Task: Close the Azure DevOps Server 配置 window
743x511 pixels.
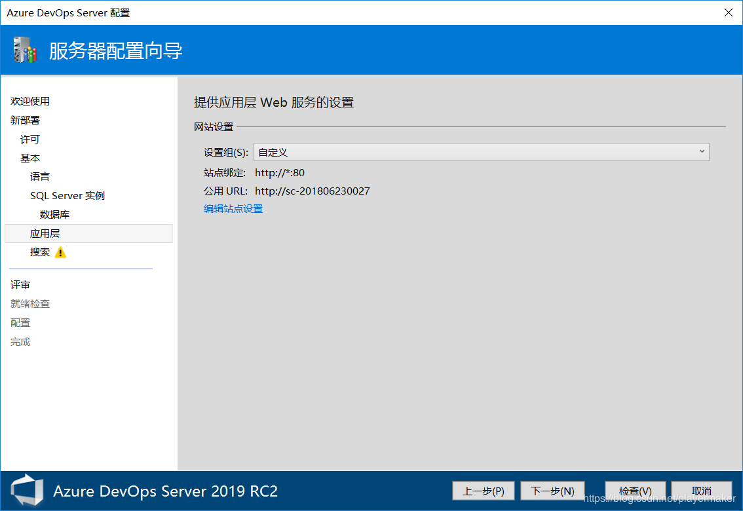Action: pyautogui.click(x=729, y=12)
